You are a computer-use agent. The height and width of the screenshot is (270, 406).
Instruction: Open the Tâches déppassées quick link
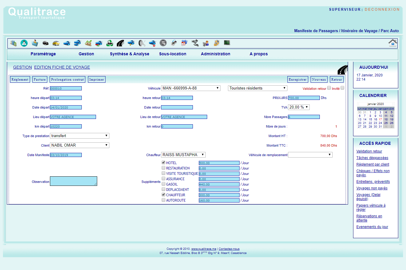coord(372,158)
